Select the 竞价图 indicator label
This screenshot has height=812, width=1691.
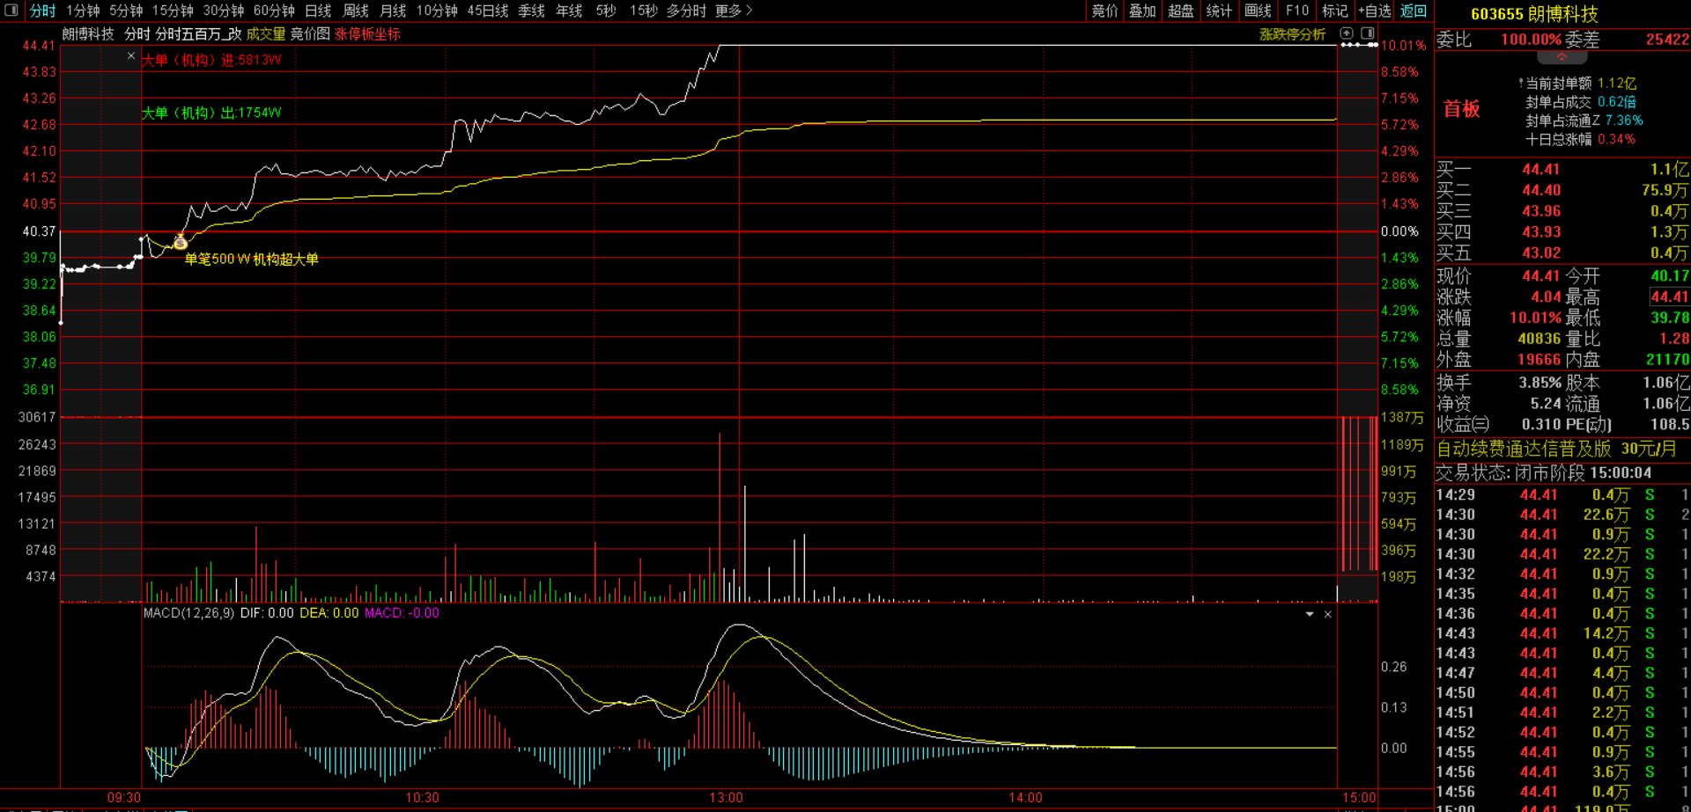coord(310,34)
